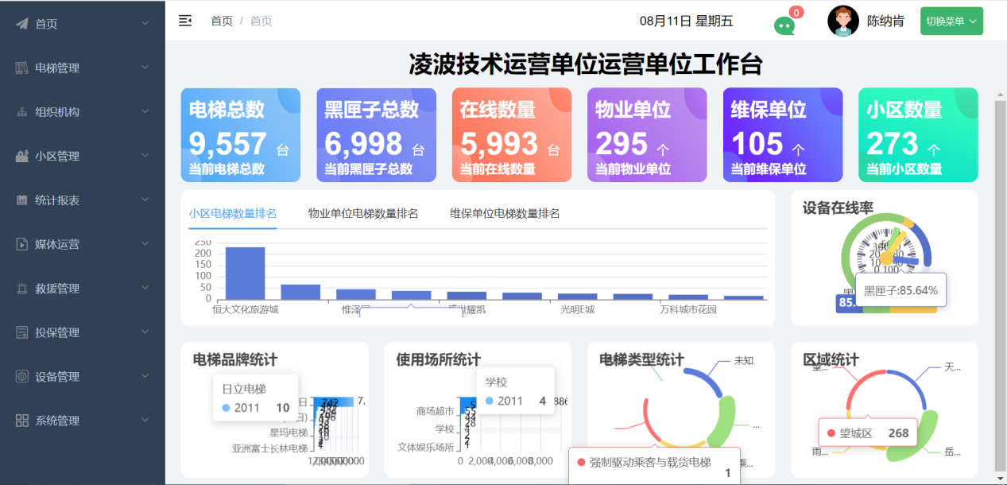Viewport: 1007px width, 485px height.
Task: Click the 设备管理 sidebar icon
Action: (x=22, y=377)
